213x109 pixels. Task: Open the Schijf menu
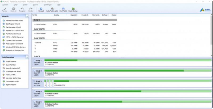pyautogui.click(x=15, y=5)
